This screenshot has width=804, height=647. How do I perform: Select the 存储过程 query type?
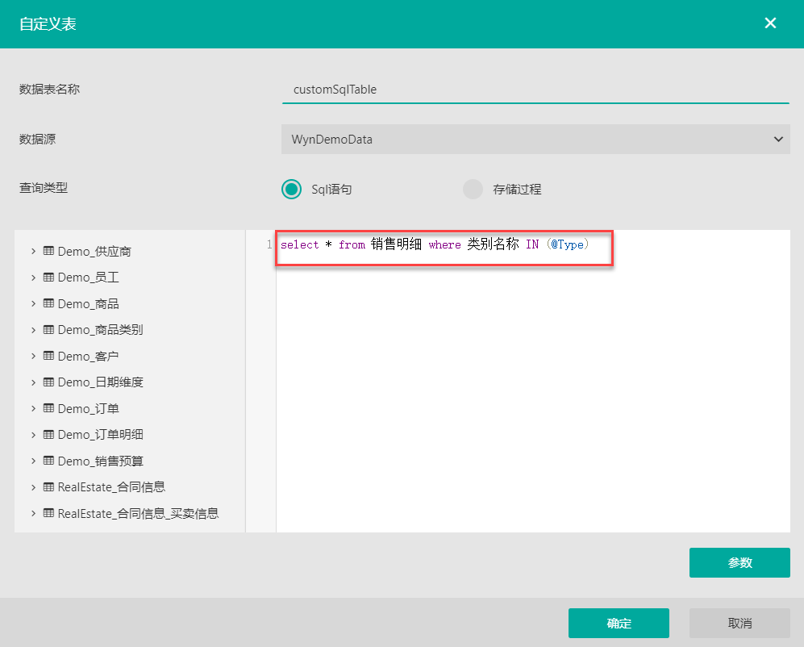pos(473,189)
